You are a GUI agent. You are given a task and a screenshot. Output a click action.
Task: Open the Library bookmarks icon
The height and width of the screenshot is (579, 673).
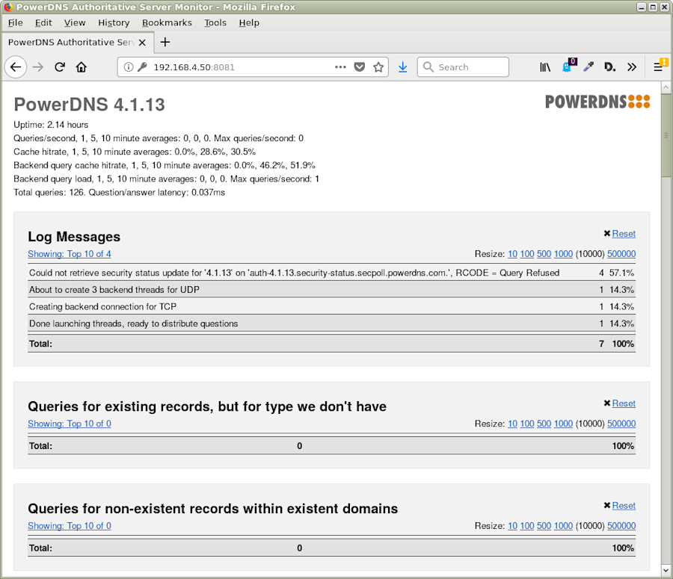coord(545,67)
